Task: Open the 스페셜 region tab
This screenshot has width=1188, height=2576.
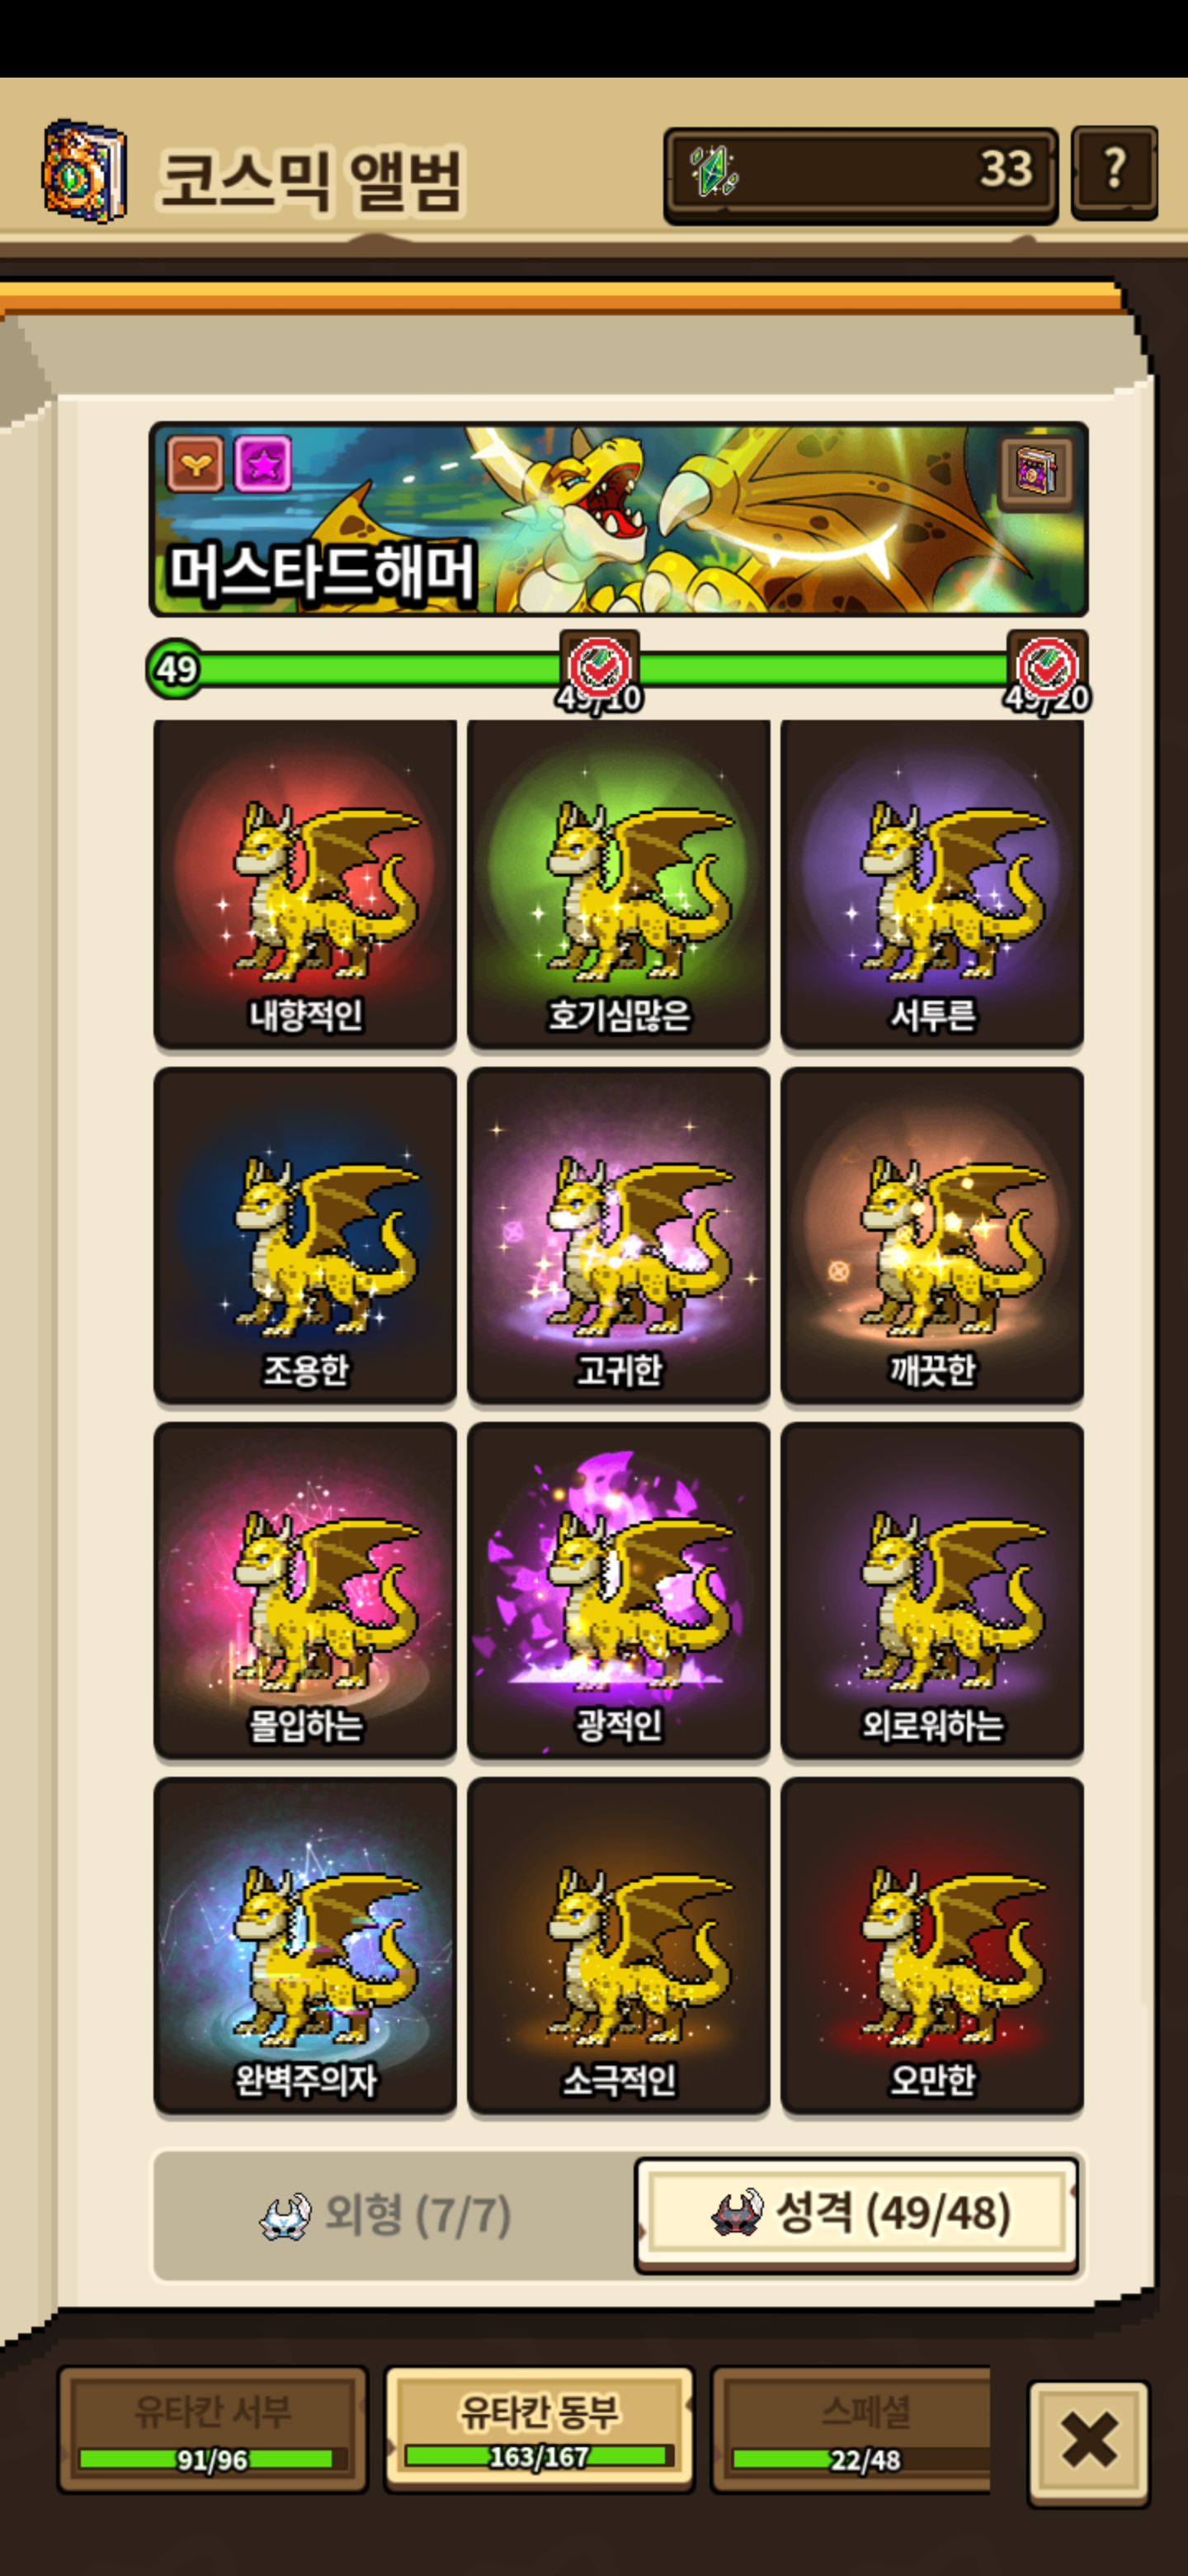Action: 851,2430
